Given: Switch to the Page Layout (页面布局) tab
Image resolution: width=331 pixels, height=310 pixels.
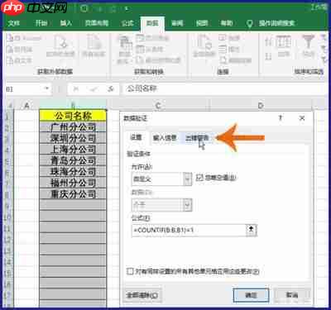Looking at the screenshot, I should (97, 23).
